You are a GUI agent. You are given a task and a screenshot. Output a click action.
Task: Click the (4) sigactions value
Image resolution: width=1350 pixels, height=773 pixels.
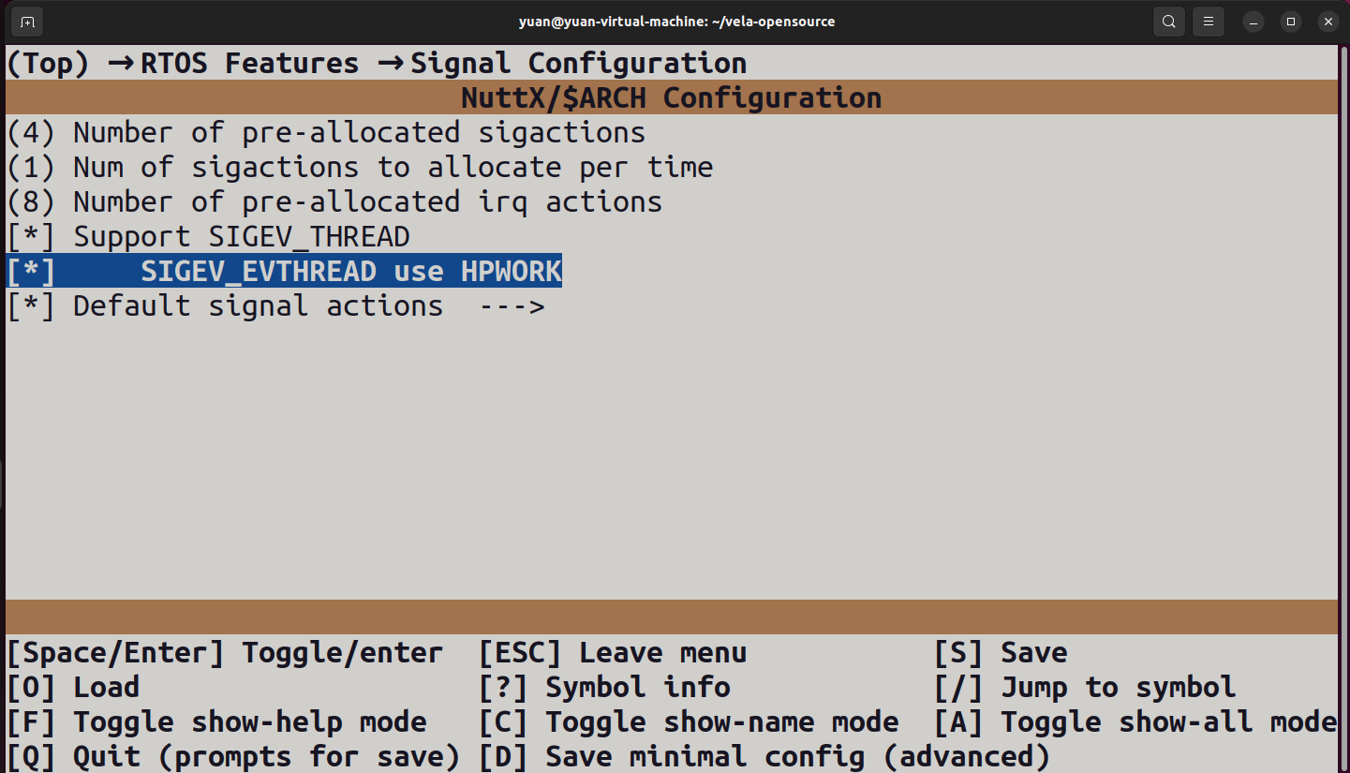pyautogui.click(x=31, y=132)
